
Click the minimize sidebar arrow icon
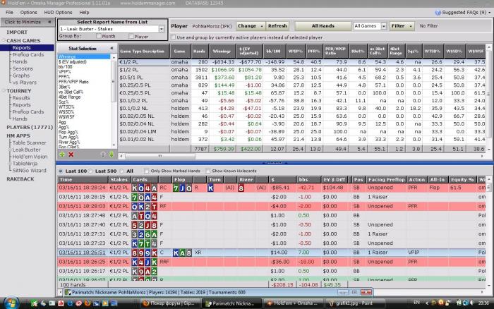pos(49,22)
